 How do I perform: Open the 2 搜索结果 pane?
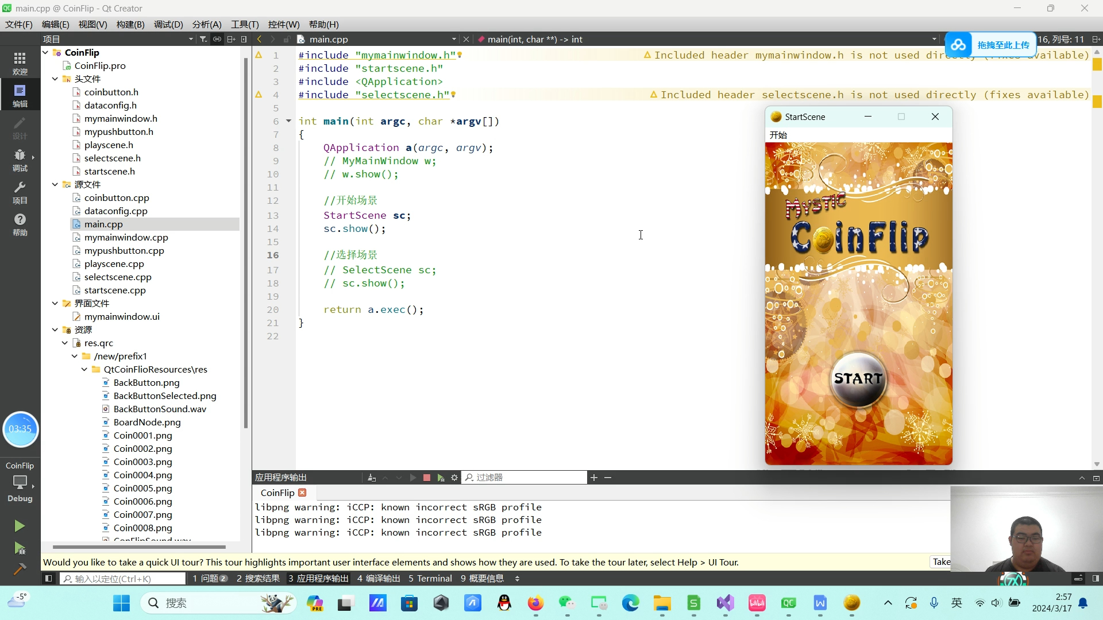pyautogui.click(x=258, y=579)
